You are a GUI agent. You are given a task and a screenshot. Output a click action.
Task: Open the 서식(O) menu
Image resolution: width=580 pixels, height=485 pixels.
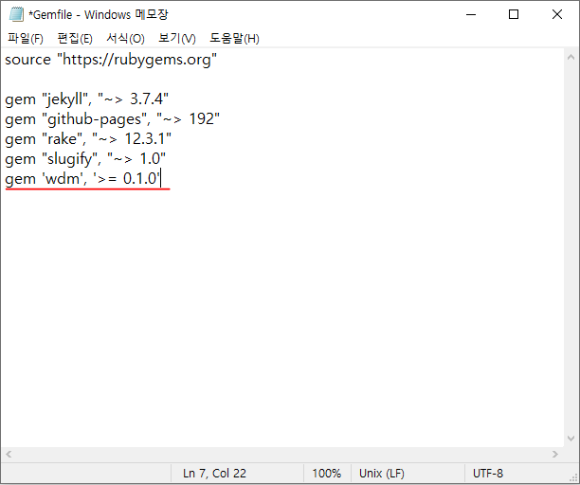pos(125,39)
